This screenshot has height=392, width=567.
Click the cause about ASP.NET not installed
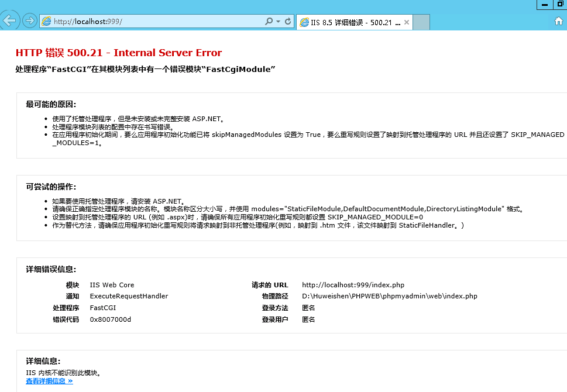coord(139,119)
